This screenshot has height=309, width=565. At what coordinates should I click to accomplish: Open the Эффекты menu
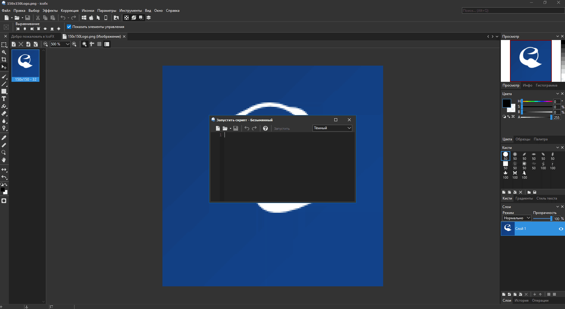[50, 11]
